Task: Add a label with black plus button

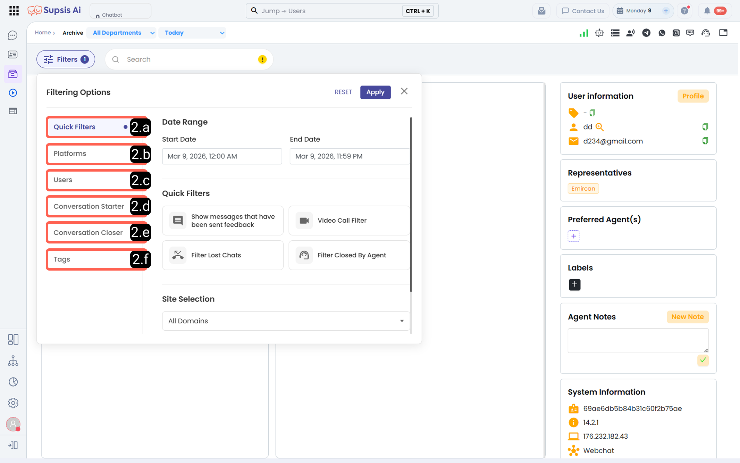Action: click(574, 284)
